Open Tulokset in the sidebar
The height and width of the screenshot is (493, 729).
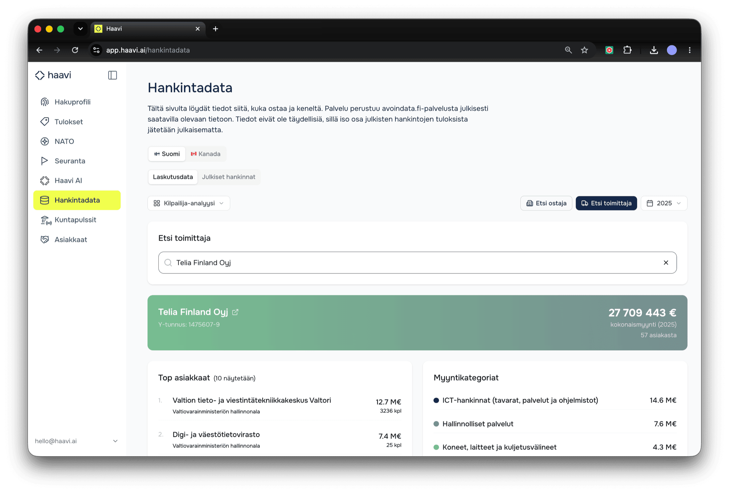pyautogui.click(x=77, y=122)
